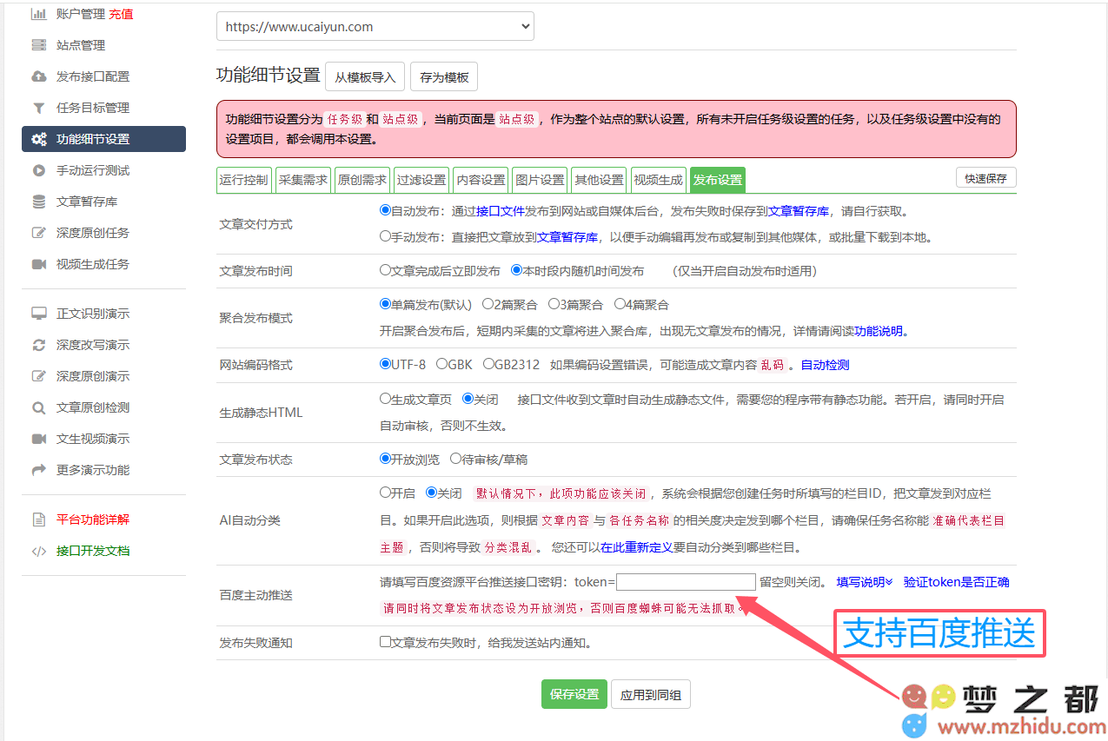
Task: Click the camera icon for 视频生成任务
Action: 39,264
